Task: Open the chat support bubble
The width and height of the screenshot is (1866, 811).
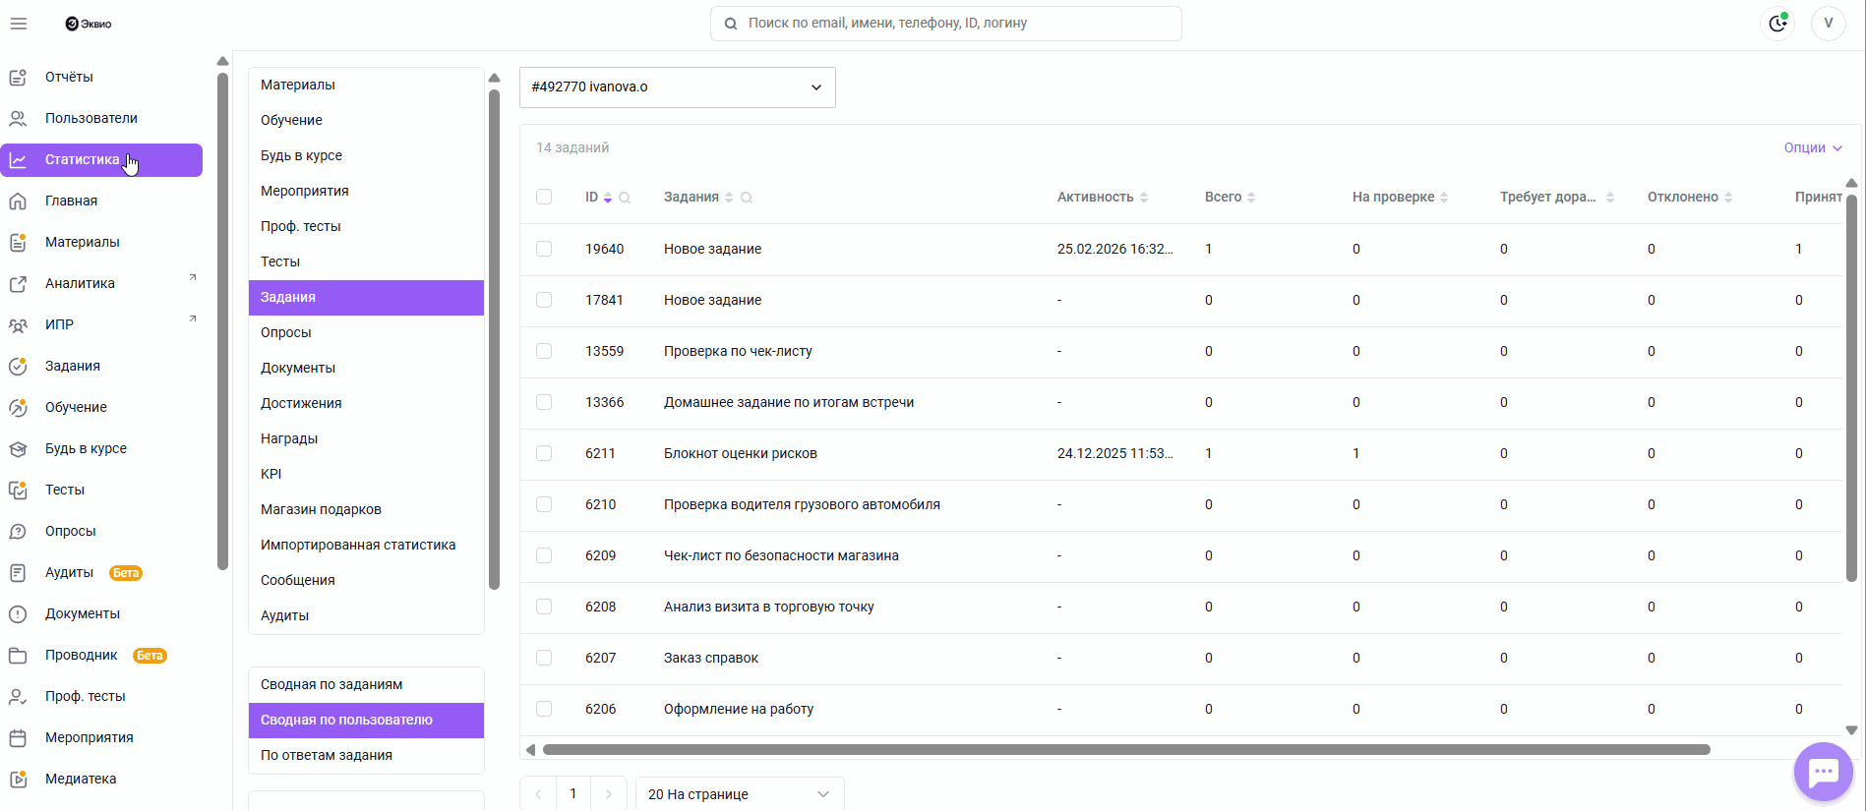Action: tap(1823, 773)
